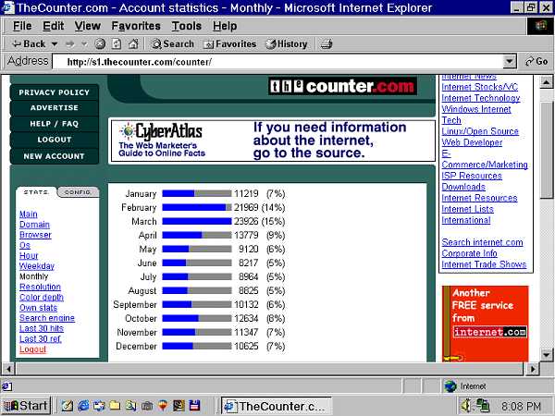555x416 pixels.
Task: Open the Internet Trade Shows link
Action: 484,264
